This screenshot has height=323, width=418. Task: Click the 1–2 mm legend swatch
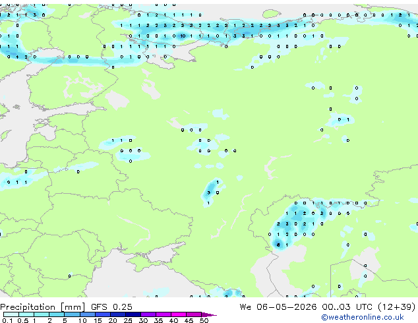pyautogui.click(x=42, y=314)
